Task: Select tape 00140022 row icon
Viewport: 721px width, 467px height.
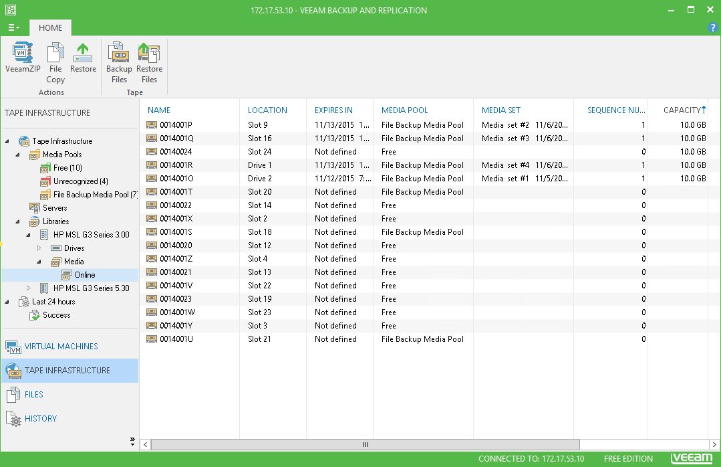Action: click(x=152, y=205)
